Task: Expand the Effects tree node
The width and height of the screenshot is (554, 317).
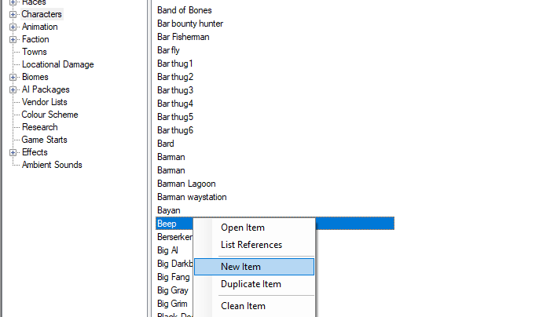Action: click(x=13, y=152)
